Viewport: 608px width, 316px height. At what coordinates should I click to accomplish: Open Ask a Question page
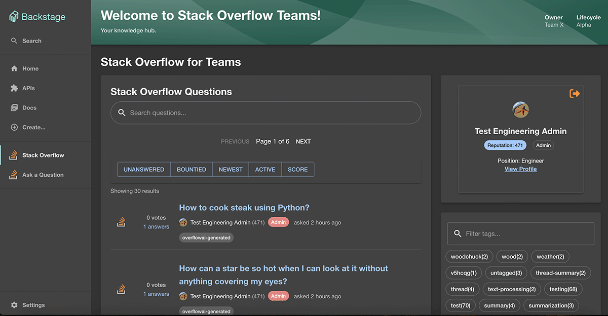click(x=43, y=175)
